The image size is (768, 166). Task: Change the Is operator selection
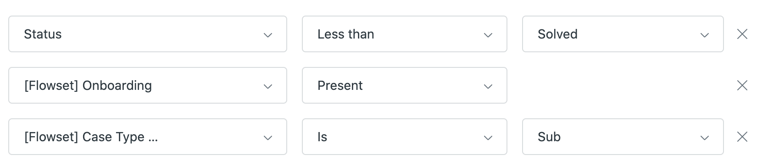(x=405, y=137)
